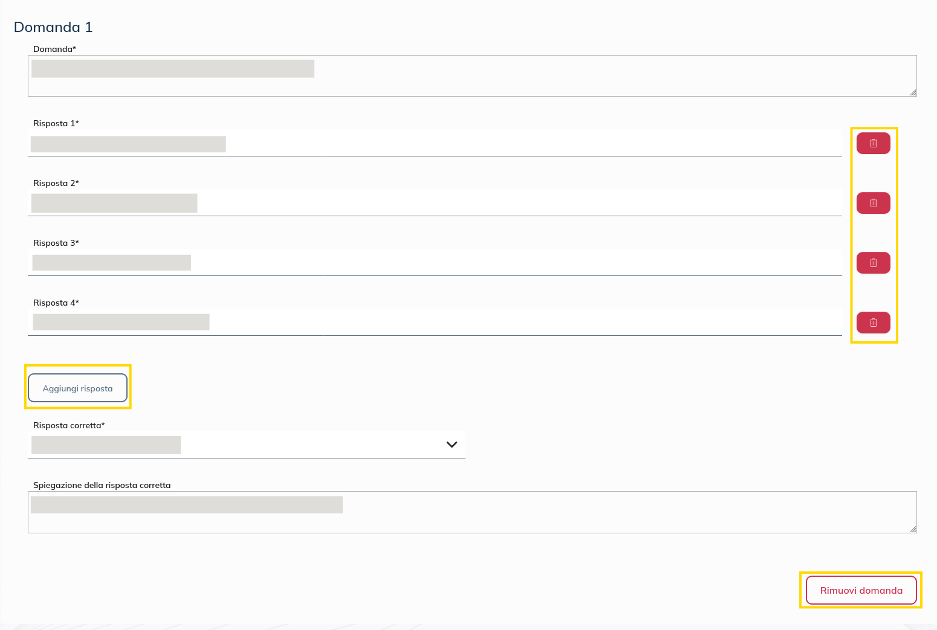
Task: Remove Risposta 3 via the trash icon
Action: point(873,262)
